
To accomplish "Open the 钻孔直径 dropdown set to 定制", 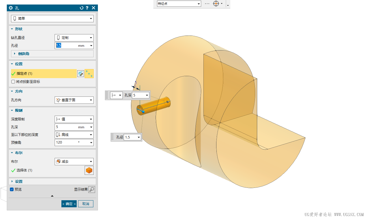I will click(x=74, y=38).
